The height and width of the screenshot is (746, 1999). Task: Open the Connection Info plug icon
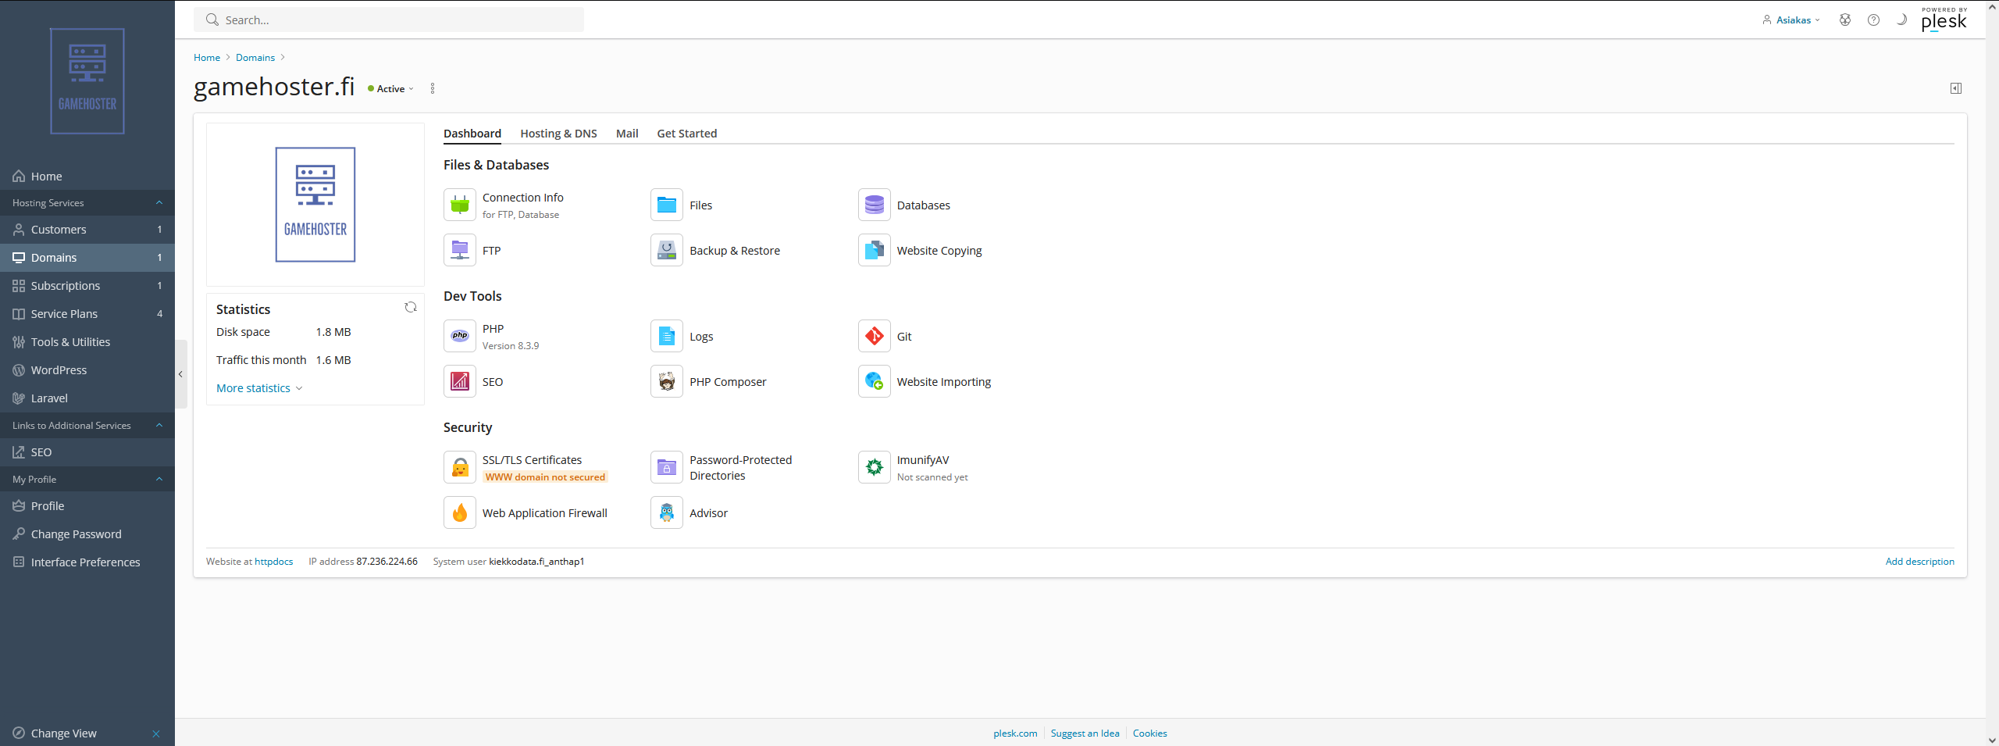point(460,205)
